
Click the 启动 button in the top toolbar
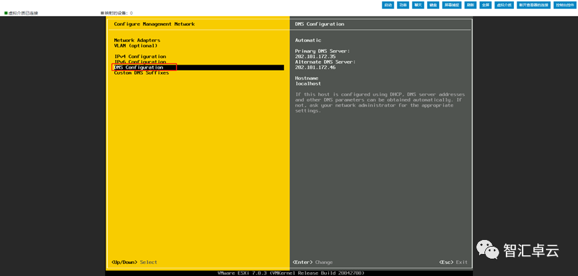click(x=388, y=5)
